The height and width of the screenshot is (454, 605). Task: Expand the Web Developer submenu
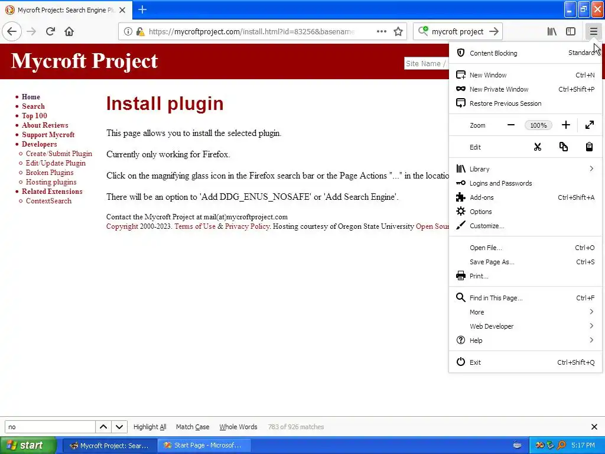pyautogui.click(x=525, y=326)
